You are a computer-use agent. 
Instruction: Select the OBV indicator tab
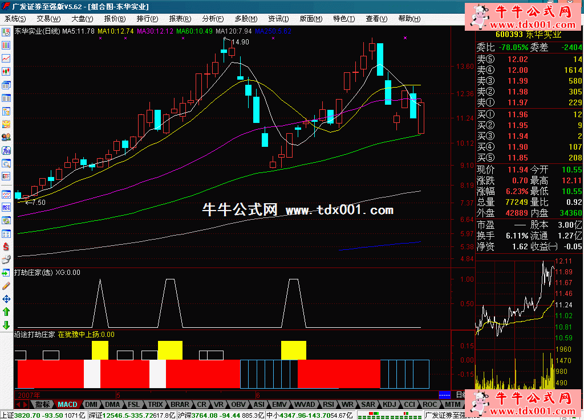[x=238, y=405]
